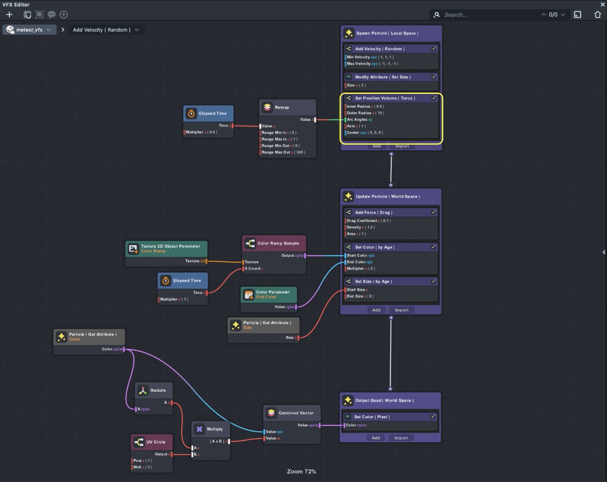Viewport: 607px width, 482px height.
Task: Click Import button in Update Particle block
Action: [402, 310]
